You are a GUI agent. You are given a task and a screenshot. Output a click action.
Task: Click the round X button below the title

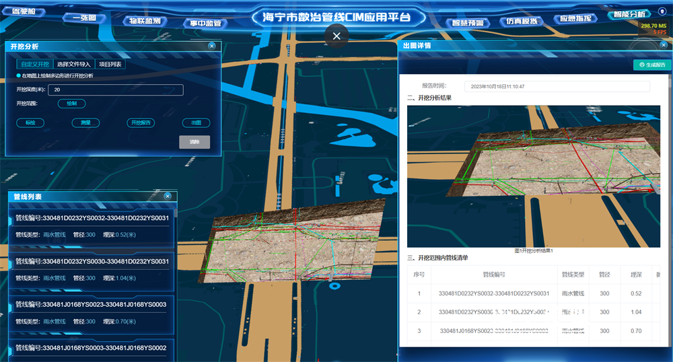(x=336, y=36)
